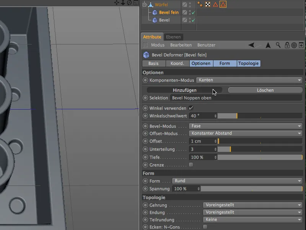Click the Spannung keyframe circle
Screen dimensions: 306x230
[x=145, y=189]
